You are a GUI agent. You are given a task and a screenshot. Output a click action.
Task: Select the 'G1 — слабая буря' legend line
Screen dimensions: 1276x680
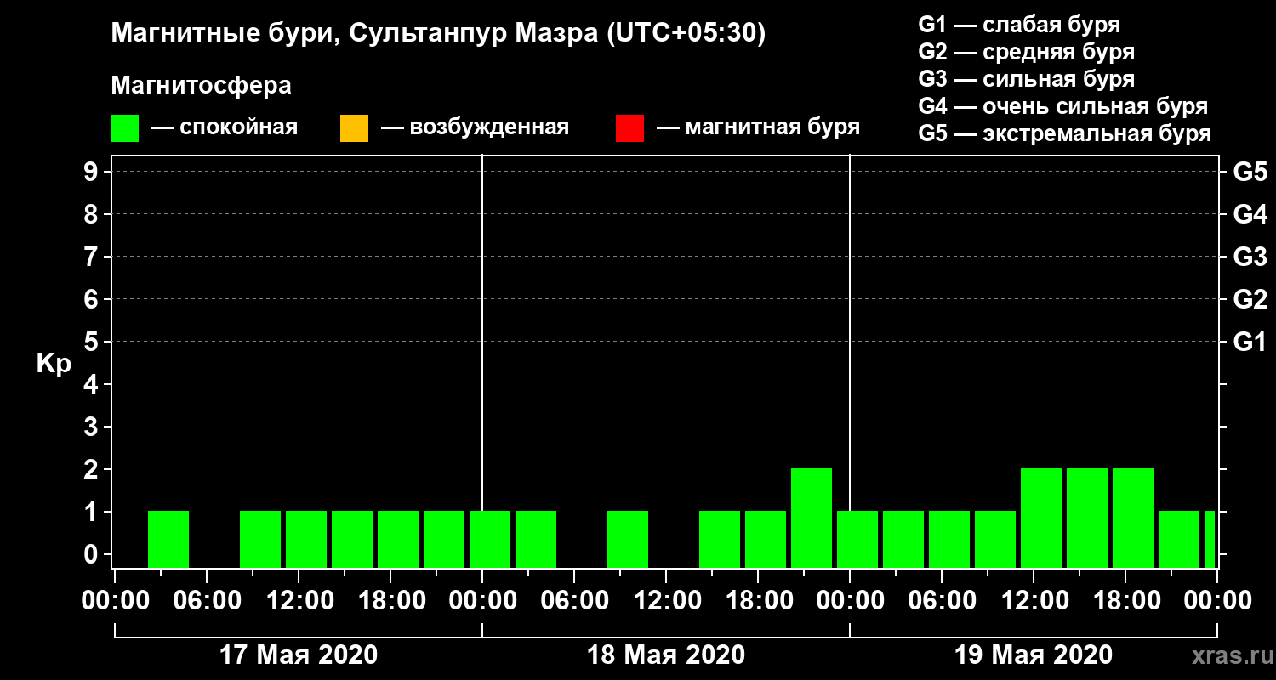tap(1019, 25)
